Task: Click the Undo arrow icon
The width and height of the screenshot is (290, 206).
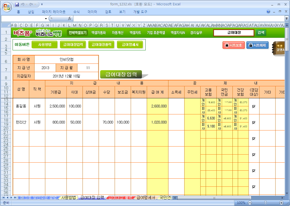Action: tap(23, 5)
